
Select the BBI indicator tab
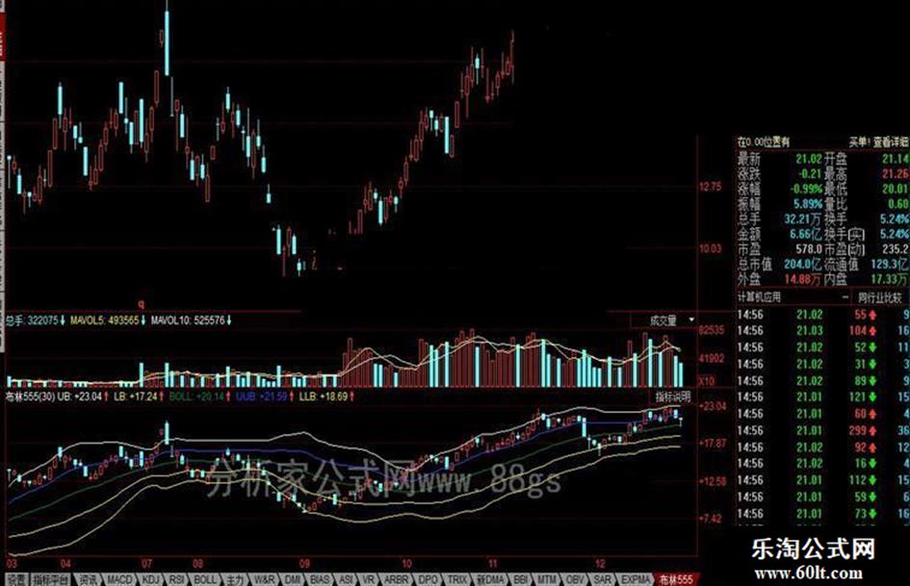[x=521, y=579]
